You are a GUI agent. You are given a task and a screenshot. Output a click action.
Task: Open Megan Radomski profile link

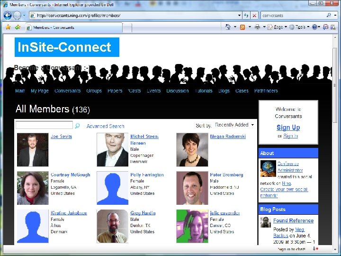point(228,137)
